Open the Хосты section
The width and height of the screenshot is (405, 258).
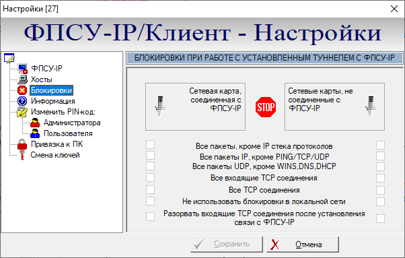coord(42,79)
